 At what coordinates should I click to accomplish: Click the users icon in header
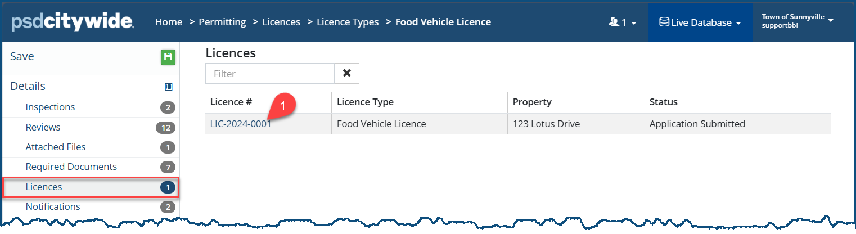(x=614, y=22)
